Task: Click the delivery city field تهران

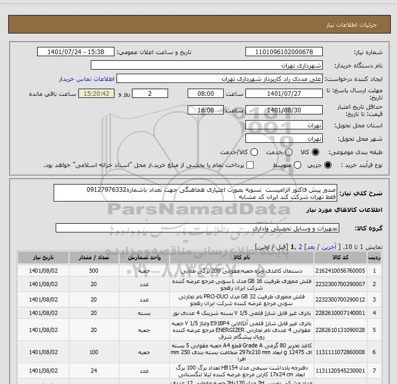Action: 284,138
